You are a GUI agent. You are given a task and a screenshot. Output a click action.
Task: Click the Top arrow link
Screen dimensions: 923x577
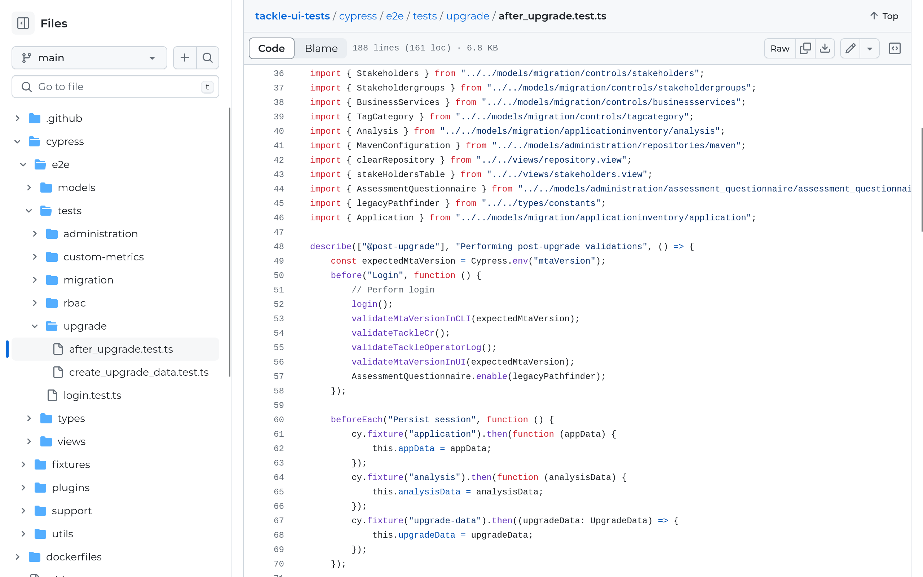pyautogui.click(x=884, y=16)
